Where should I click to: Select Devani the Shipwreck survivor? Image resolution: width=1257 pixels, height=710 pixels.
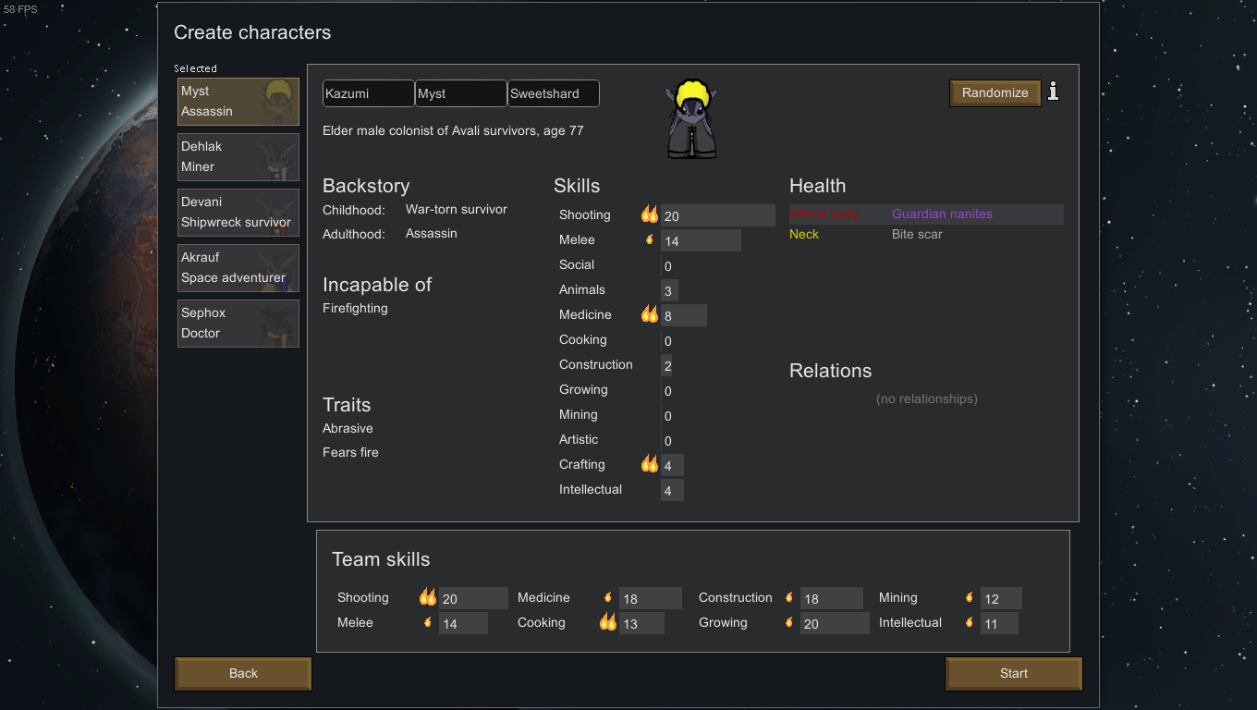tap(238, 213)
